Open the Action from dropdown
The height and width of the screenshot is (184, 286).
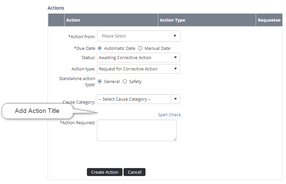(139, 36)
